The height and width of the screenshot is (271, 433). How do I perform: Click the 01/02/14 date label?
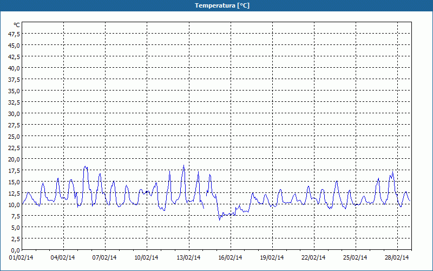click(x=21, y=258)
